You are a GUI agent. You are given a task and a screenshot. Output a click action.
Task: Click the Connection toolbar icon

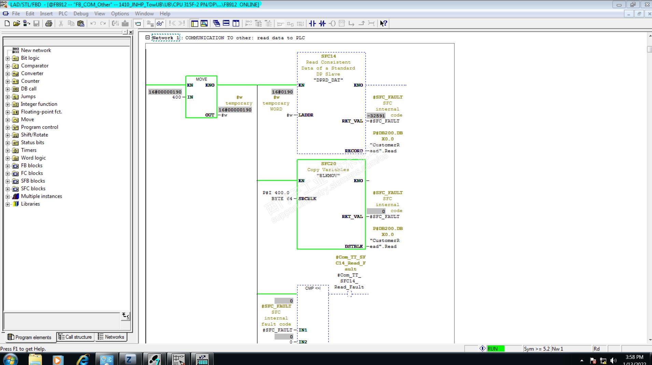click(x=371, y=24)
